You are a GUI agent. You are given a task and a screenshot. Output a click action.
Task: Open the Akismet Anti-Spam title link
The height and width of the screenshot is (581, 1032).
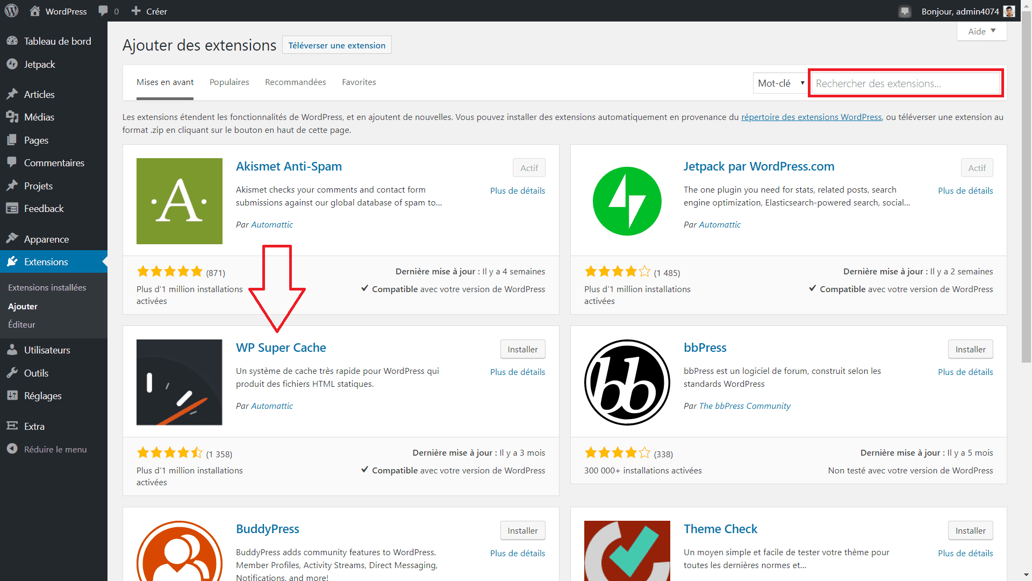point(289,166)
